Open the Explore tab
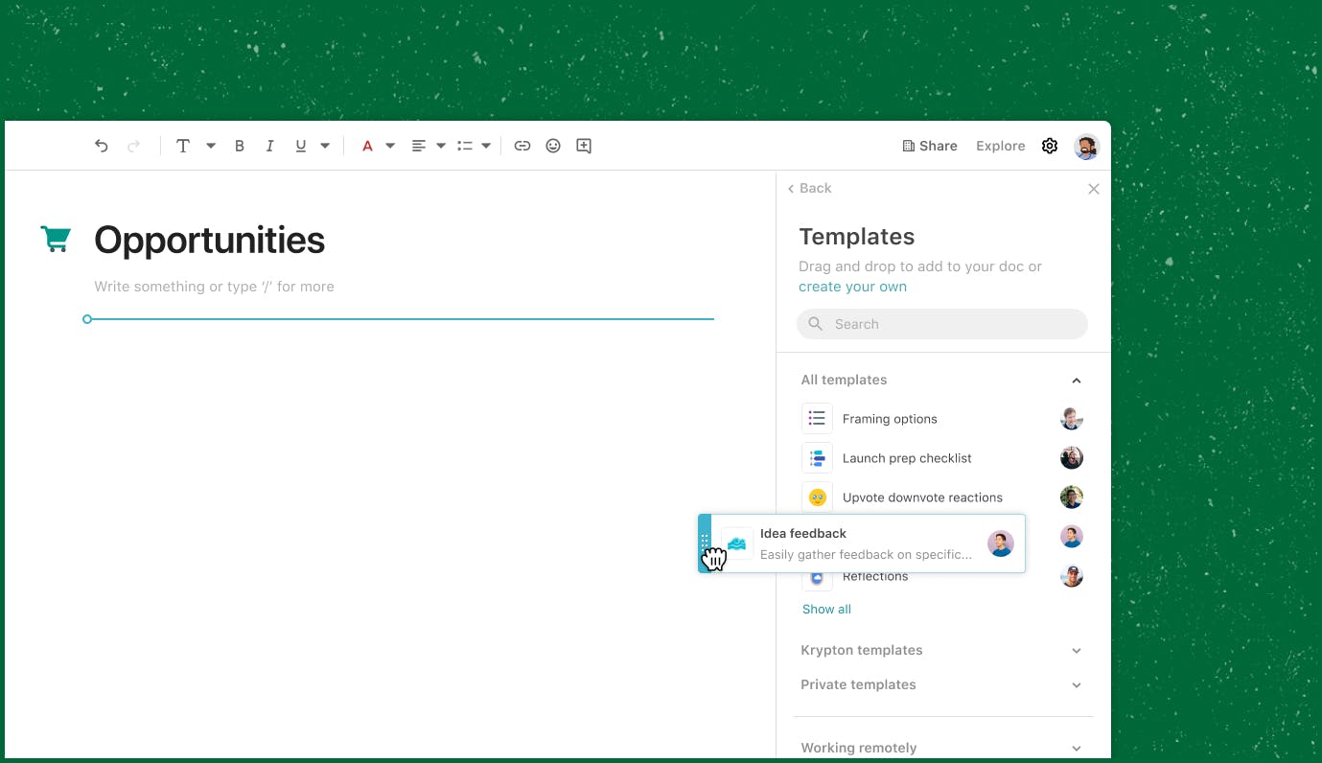 (1001, 146)
